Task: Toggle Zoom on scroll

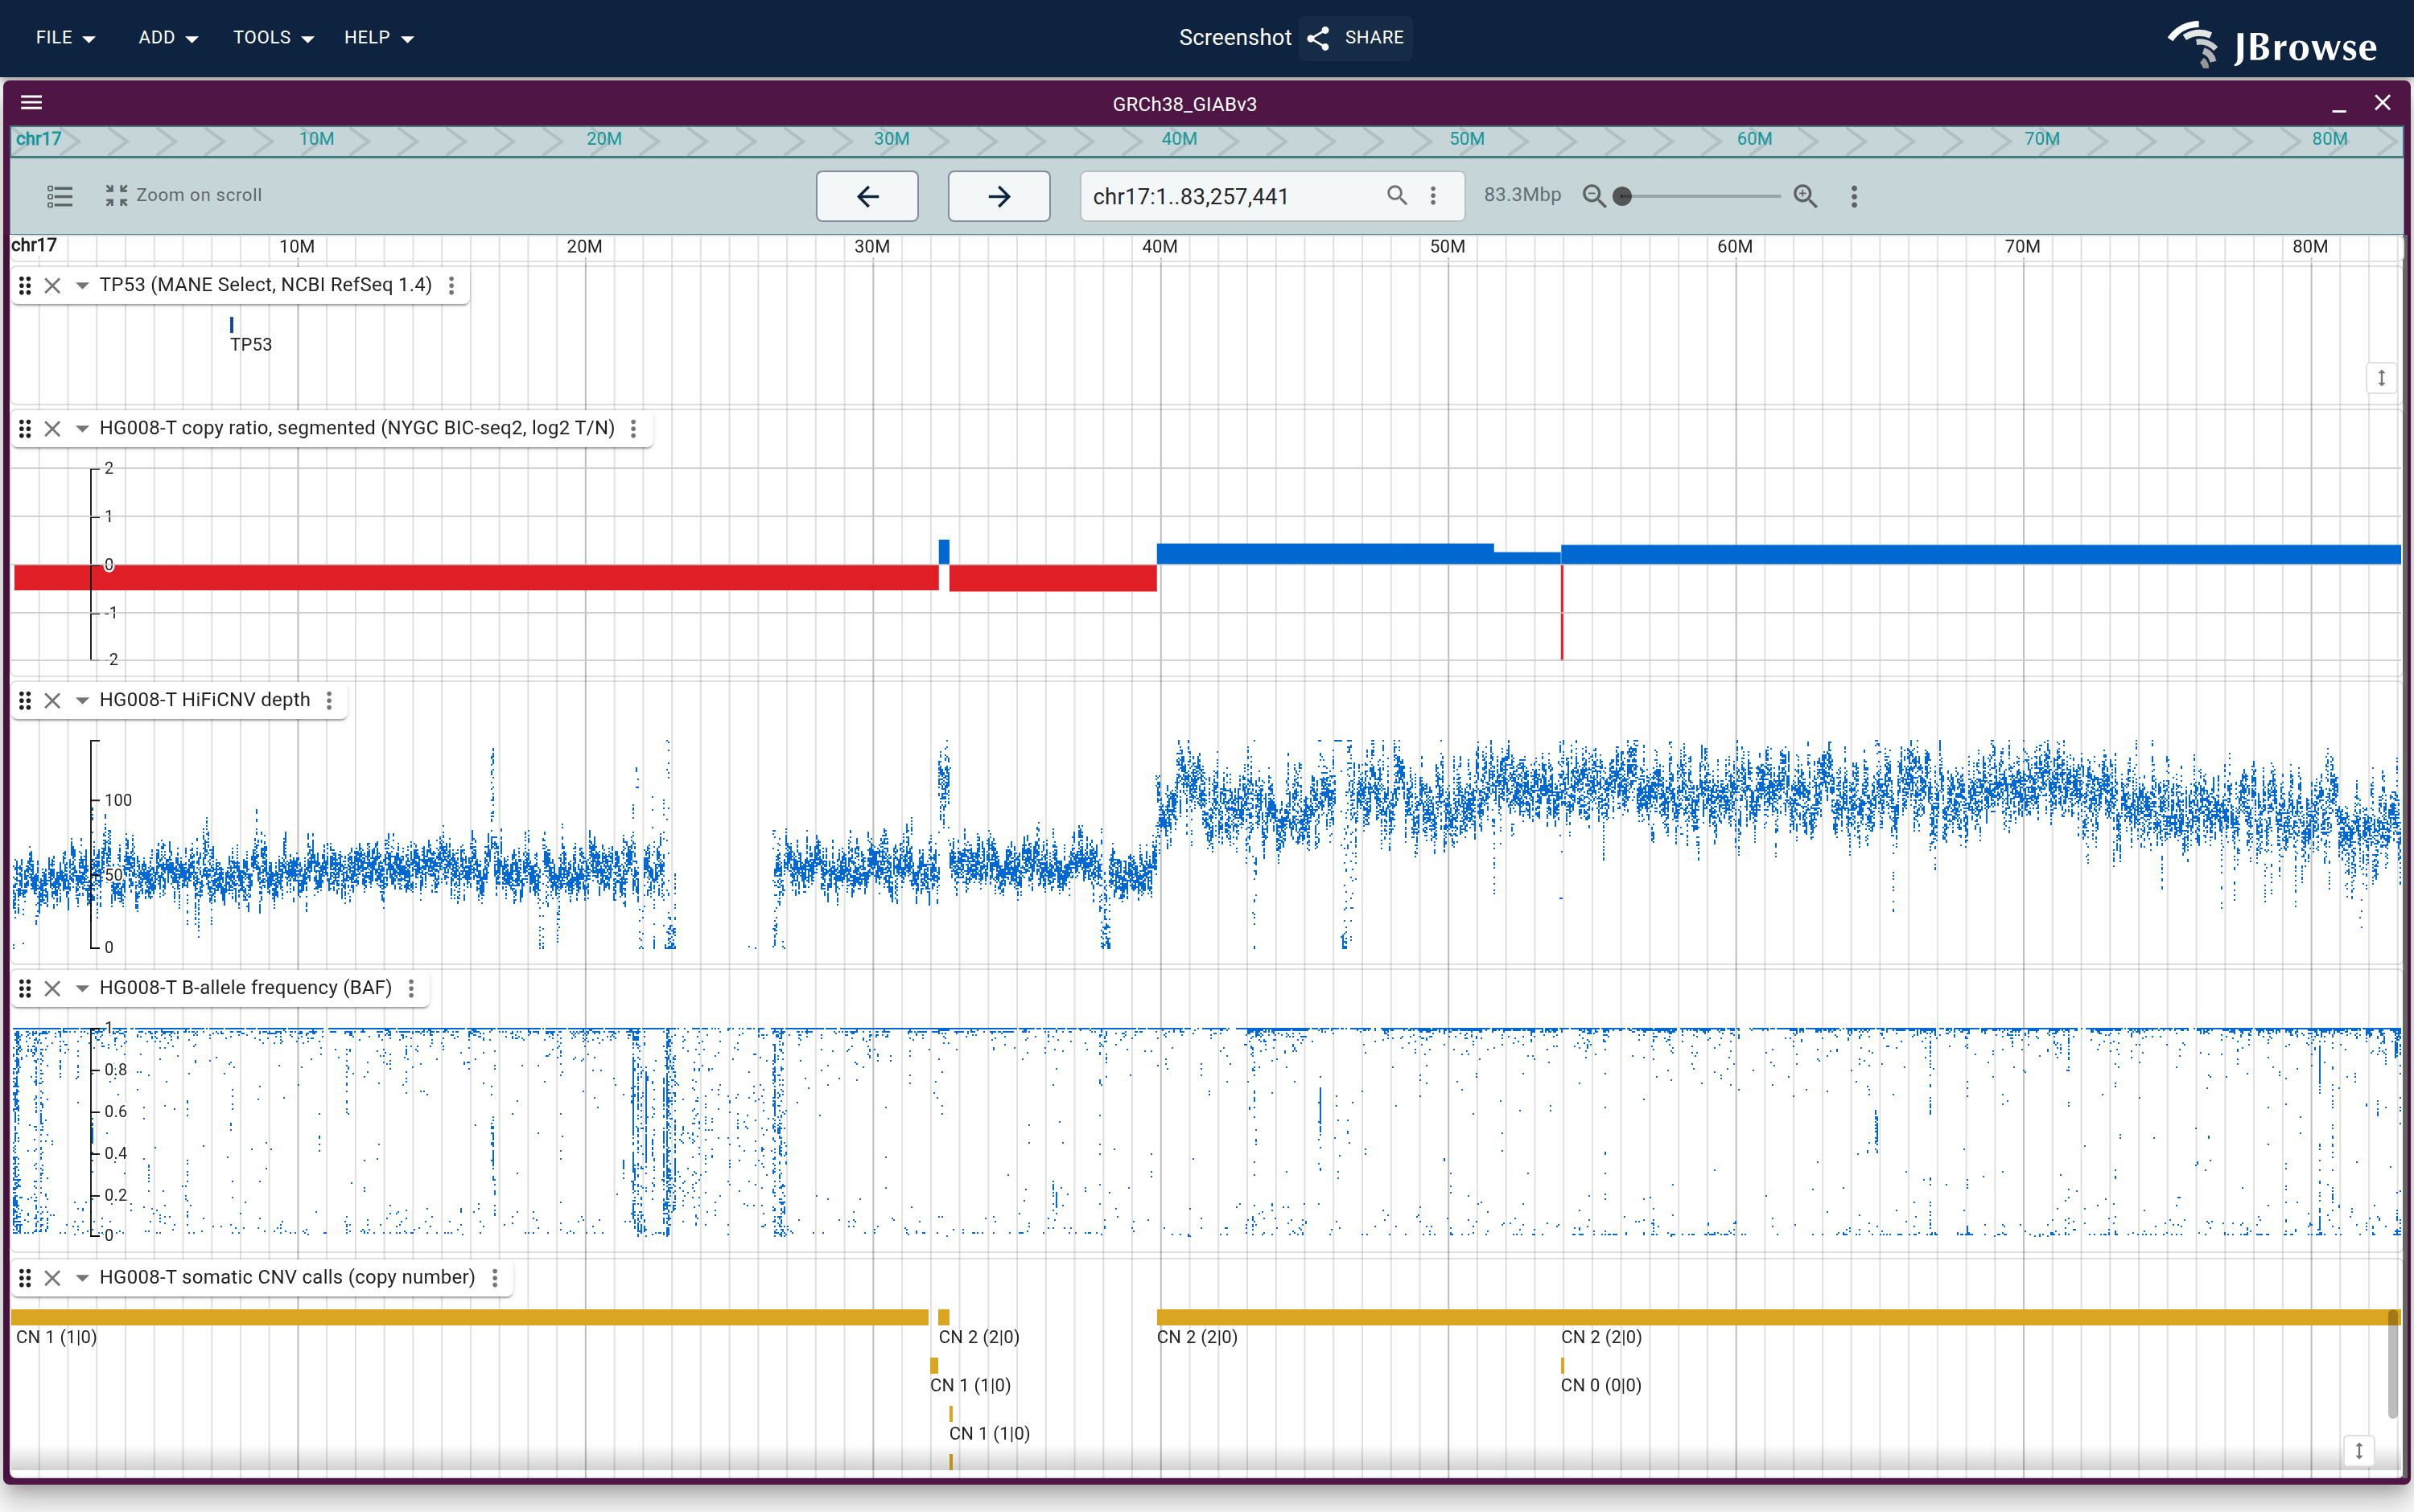Action: point(184,196)
